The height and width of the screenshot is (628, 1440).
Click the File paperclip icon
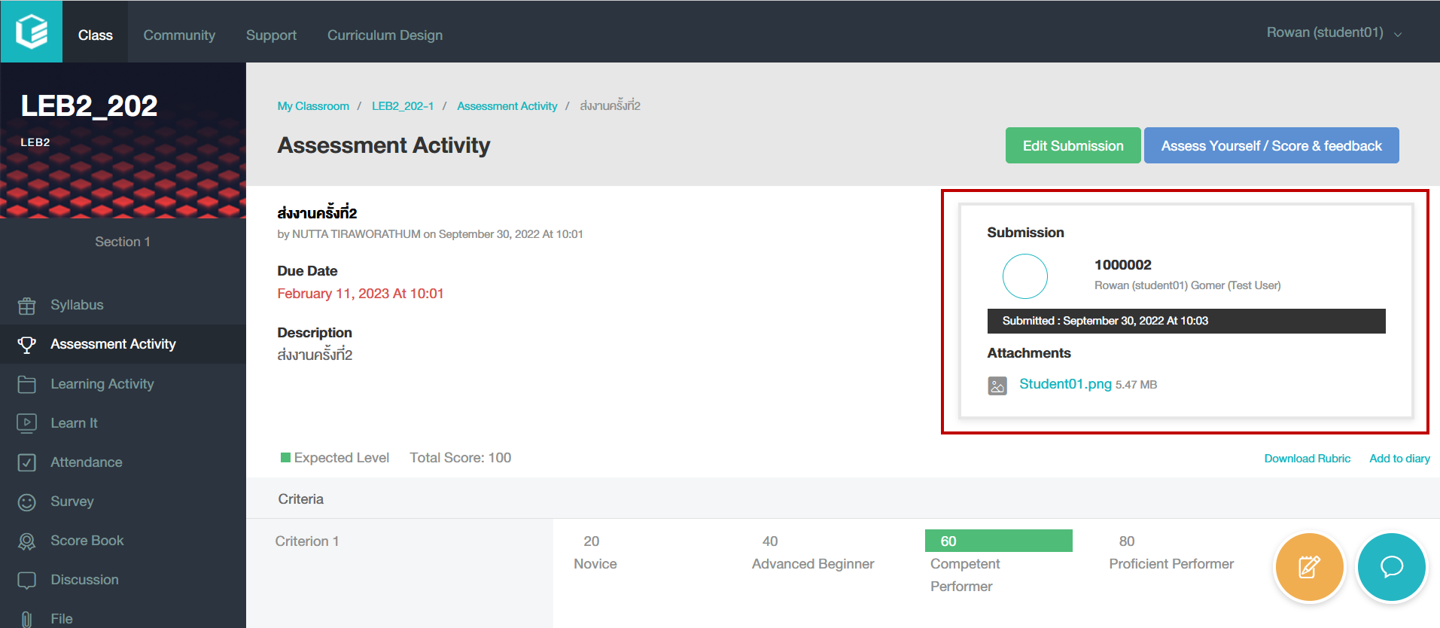(x=26, y=619)
